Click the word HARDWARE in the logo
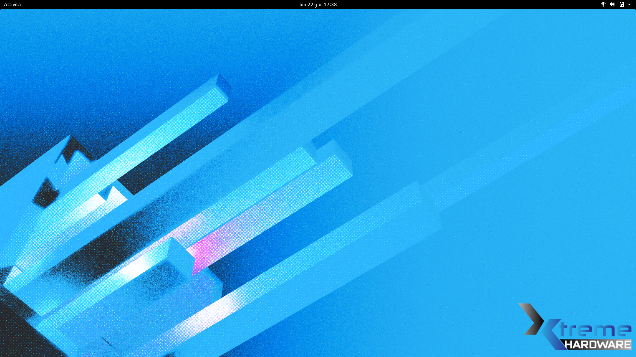Viewport: 636px width, 357px height. [597, 345]
